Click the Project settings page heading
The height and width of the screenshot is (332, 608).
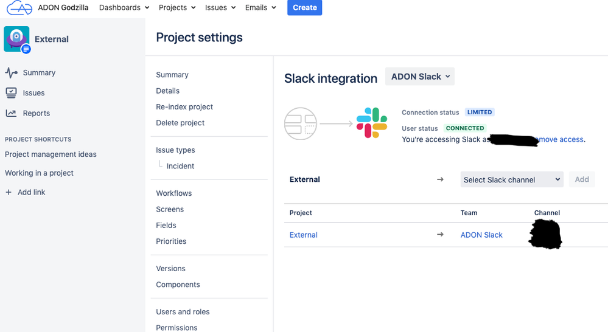click(x=199, y=37)
